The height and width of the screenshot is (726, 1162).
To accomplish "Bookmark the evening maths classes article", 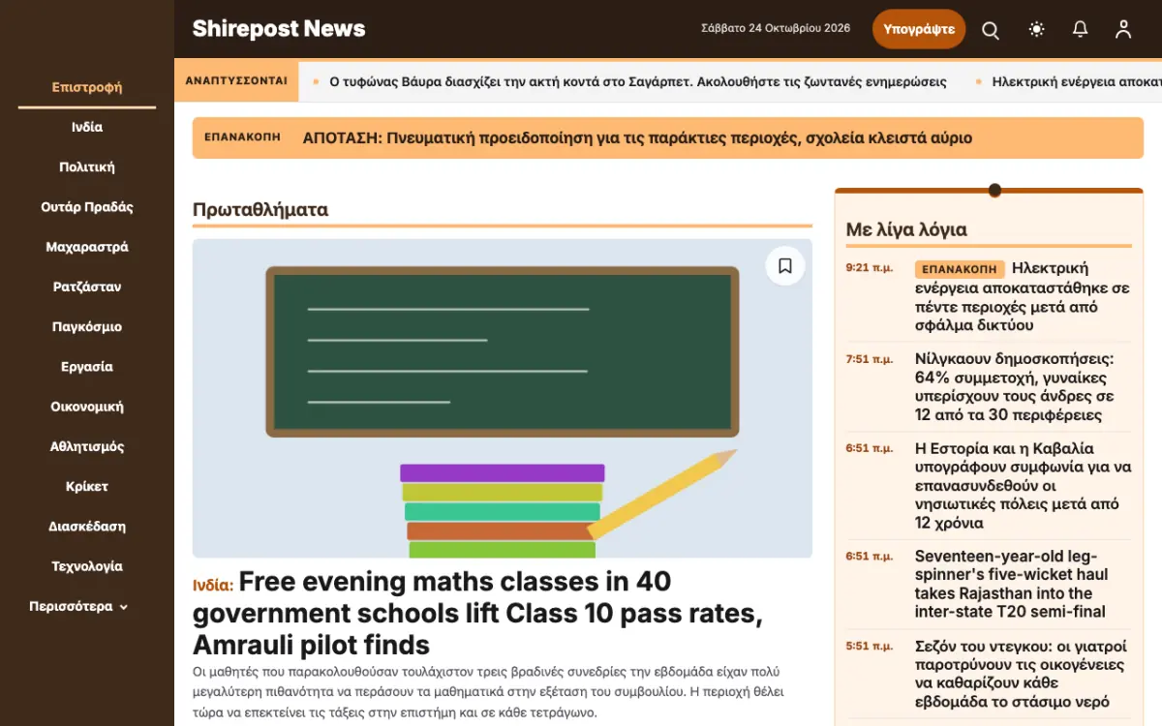I will tap(785, 266).
